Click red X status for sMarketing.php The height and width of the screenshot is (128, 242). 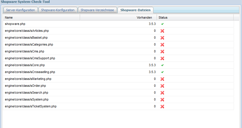tap(162, 79)
